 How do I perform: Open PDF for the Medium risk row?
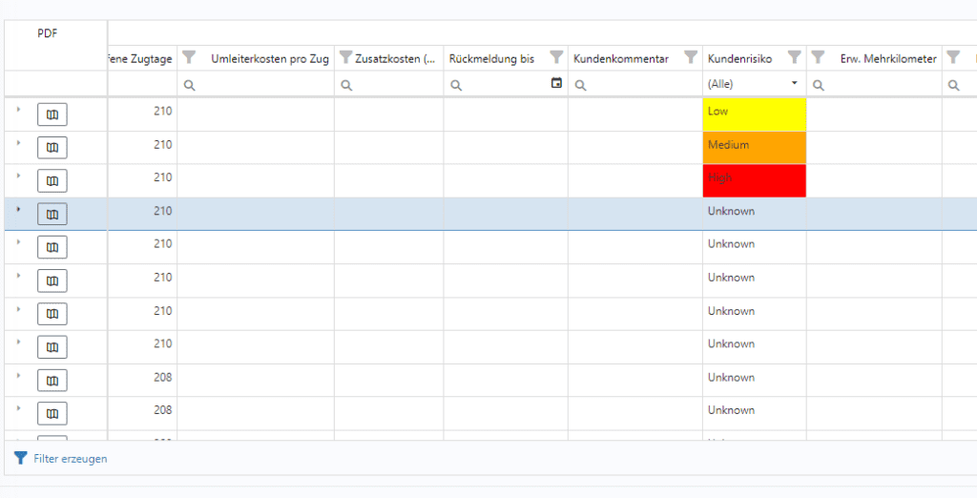tap(52, 148)
